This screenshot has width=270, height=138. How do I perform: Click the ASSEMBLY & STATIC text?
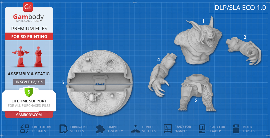pyautogui.click(x=29, y=74)
